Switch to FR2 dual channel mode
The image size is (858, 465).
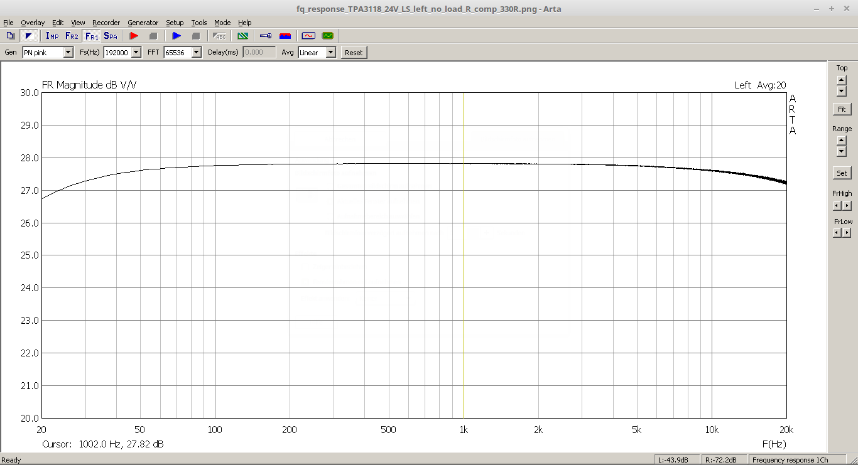tap(72, 36)
